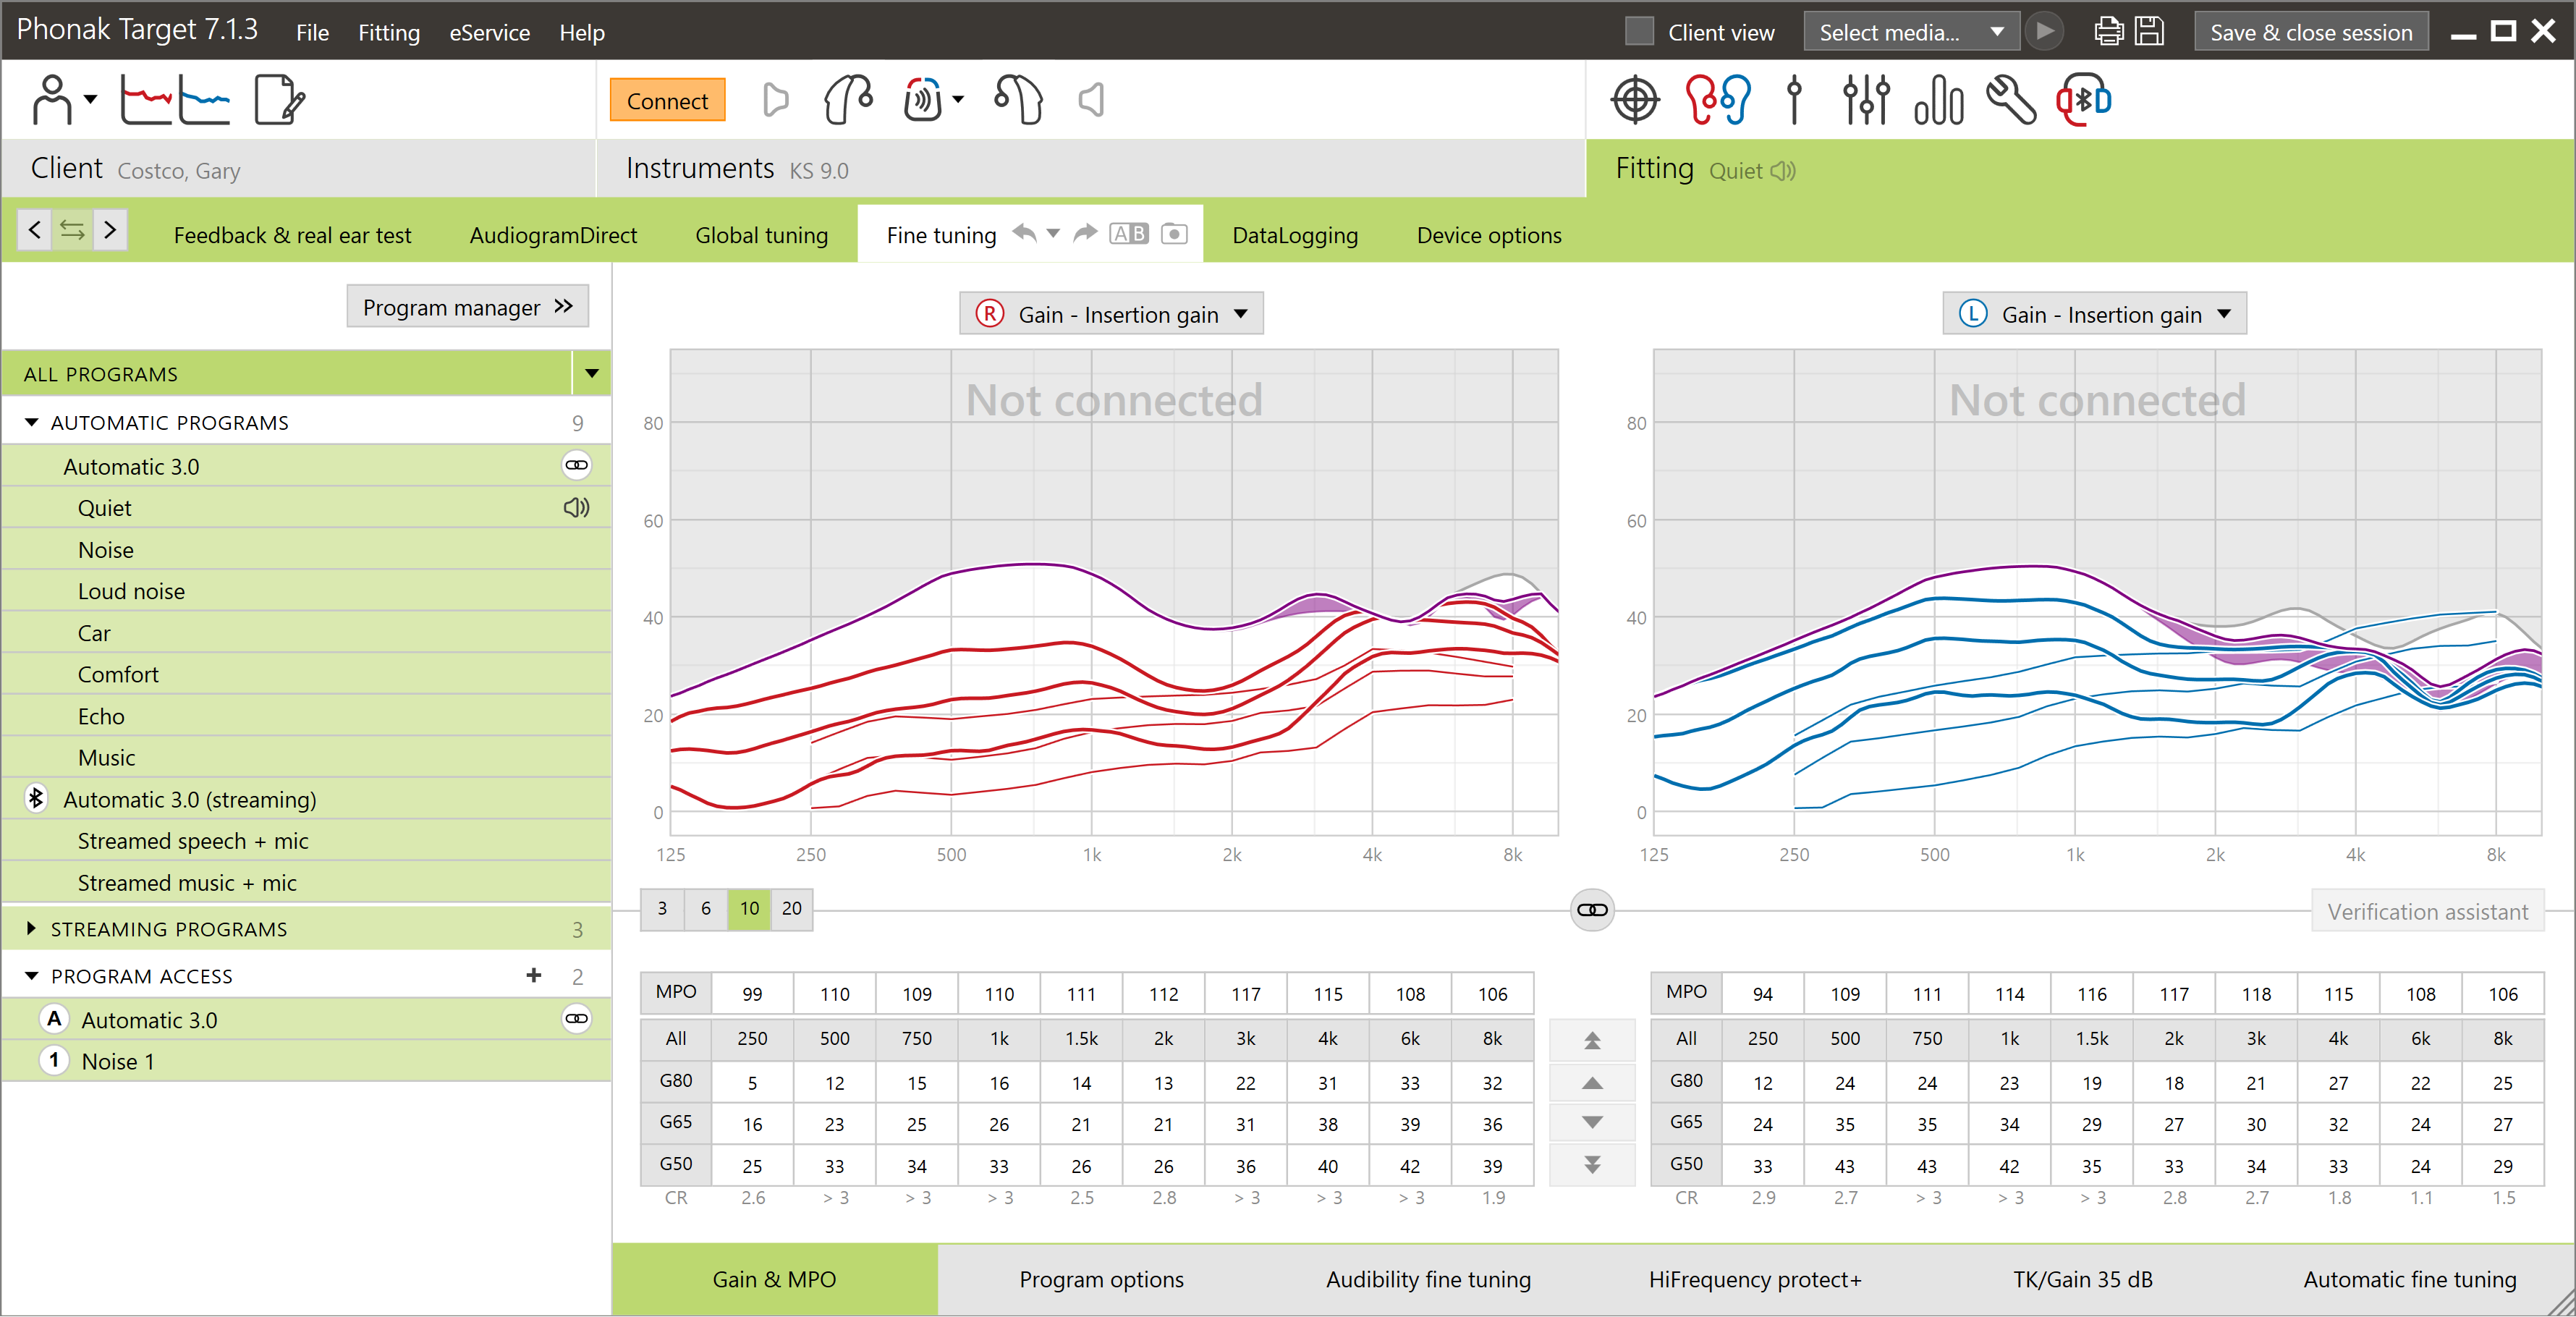Image resolution: width=2576 pixels, height=1317 pixels.
Task: Click the A/B comparison icon
Action: click(x=1129, y=234)
